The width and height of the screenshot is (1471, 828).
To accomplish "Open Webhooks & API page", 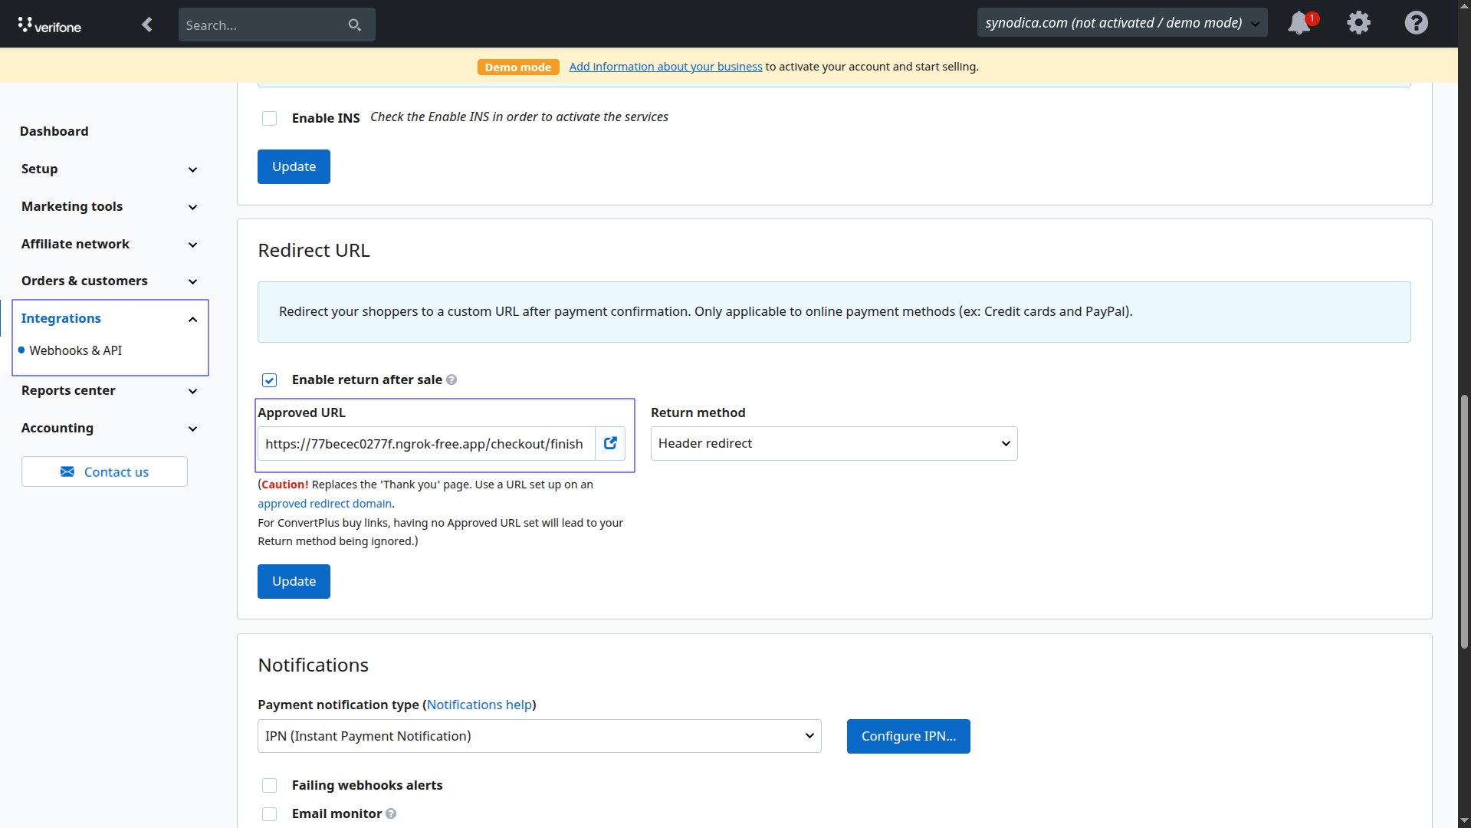I will (75, 350).
